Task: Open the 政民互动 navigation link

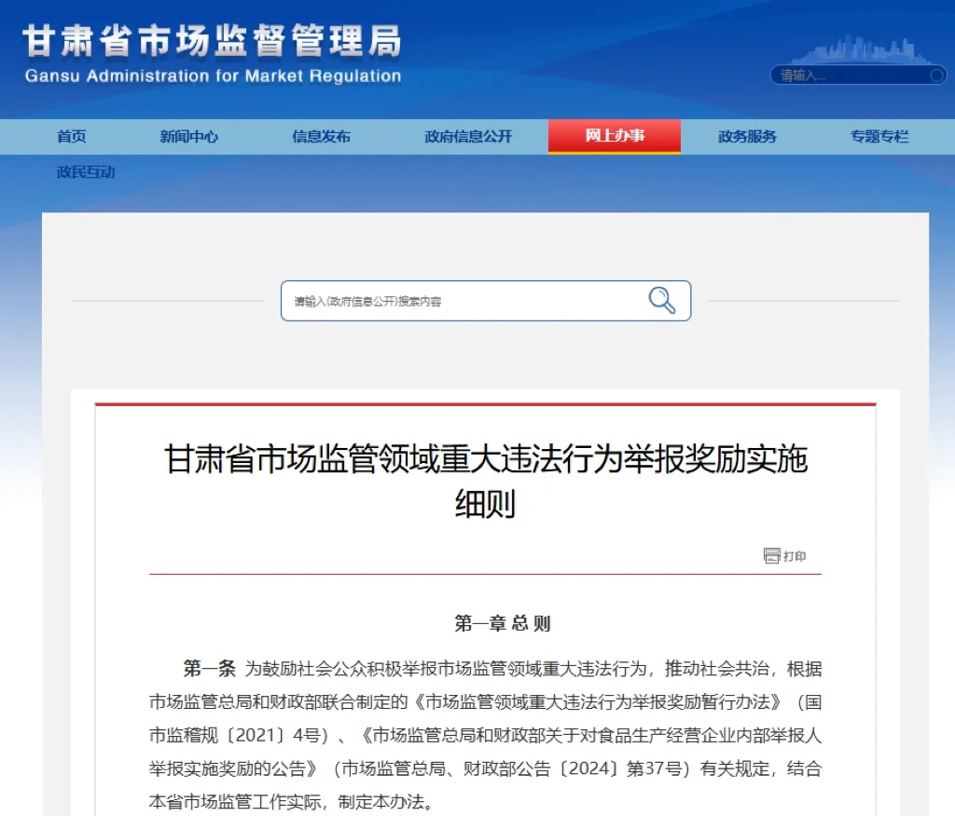Action: (86, 172)
